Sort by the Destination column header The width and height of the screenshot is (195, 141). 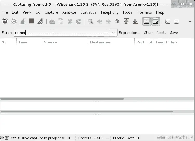(111, 42)
